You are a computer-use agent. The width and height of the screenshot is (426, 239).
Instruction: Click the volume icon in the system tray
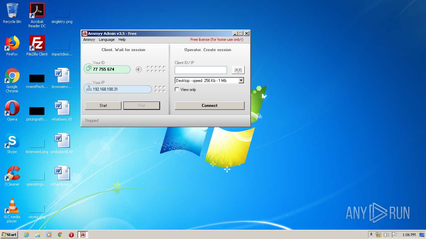point(386,235)
